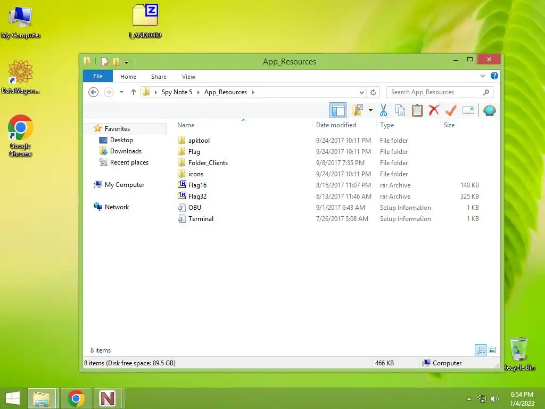This screenshot has width=545, height=409.
Task: Switch to Details view button
Action: (481, 350)
